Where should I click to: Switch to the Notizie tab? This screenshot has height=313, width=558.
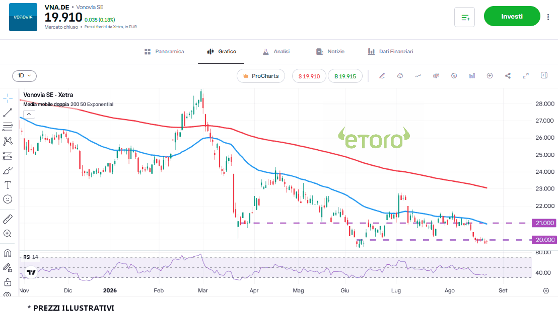click(330, 51)
